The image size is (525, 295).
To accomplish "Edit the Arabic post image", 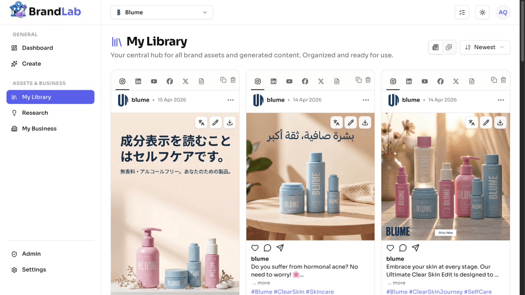I will point(351,122).
